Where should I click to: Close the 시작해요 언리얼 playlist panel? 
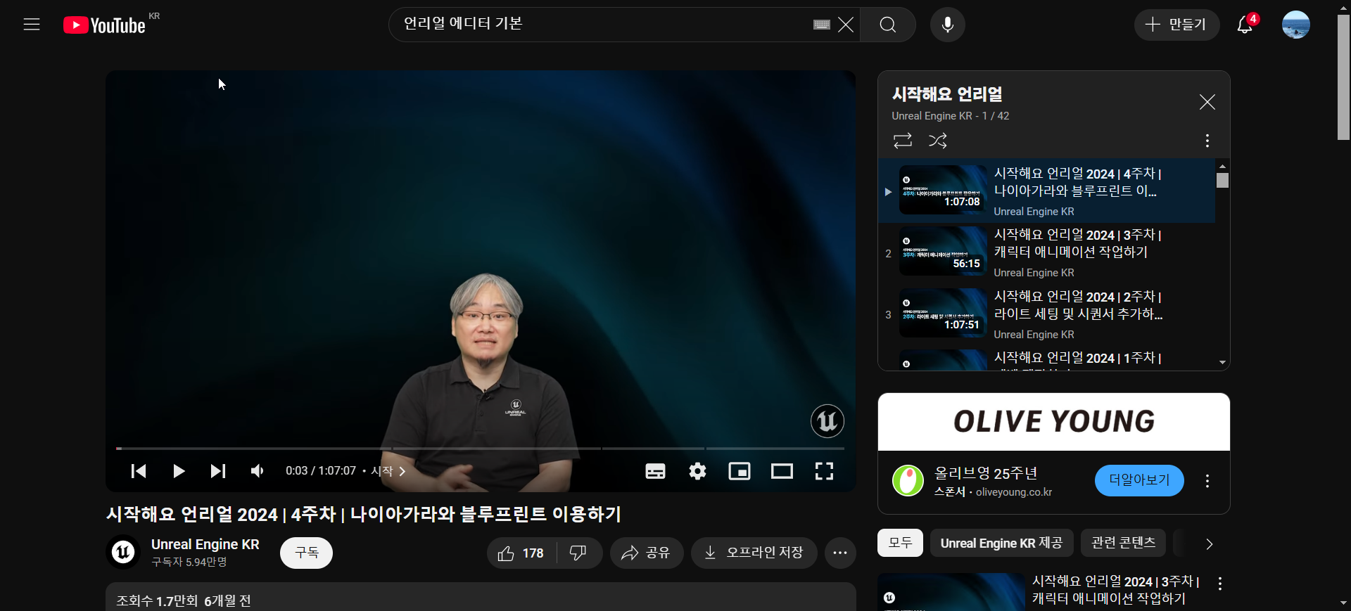[x=1207, y=102]
